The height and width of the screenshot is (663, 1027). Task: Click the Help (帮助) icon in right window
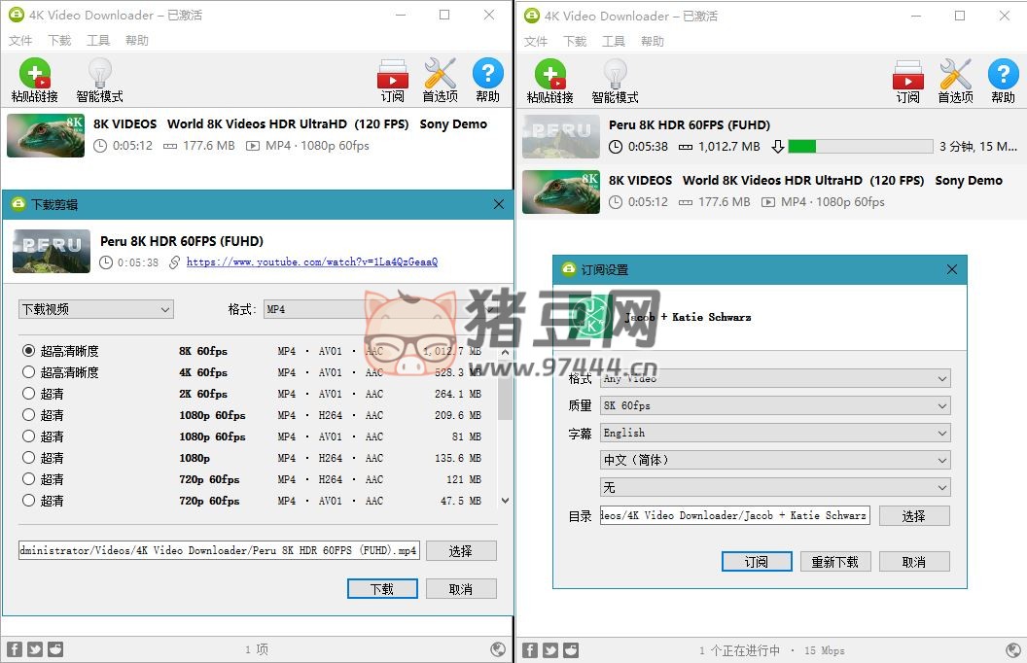[1004, 75]
